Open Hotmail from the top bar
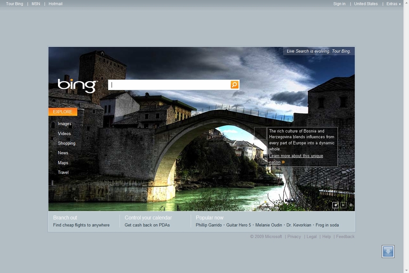This screenshot has width=409, height=273. click(x=55, y=4)
